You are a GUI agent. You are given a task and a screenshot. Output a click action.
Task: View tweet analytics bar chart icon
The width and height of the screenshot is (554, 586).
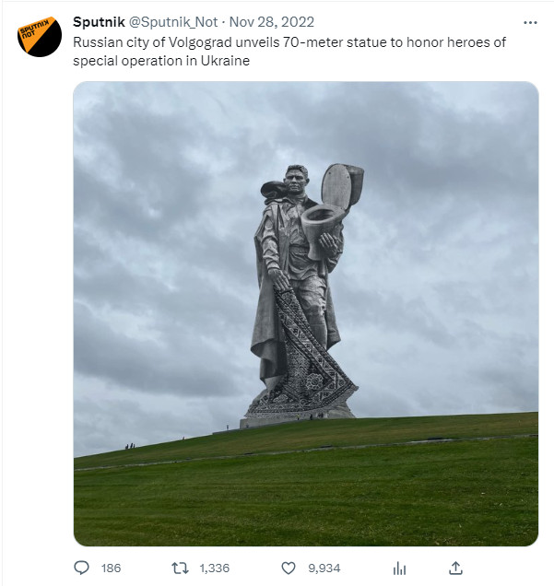399,568
